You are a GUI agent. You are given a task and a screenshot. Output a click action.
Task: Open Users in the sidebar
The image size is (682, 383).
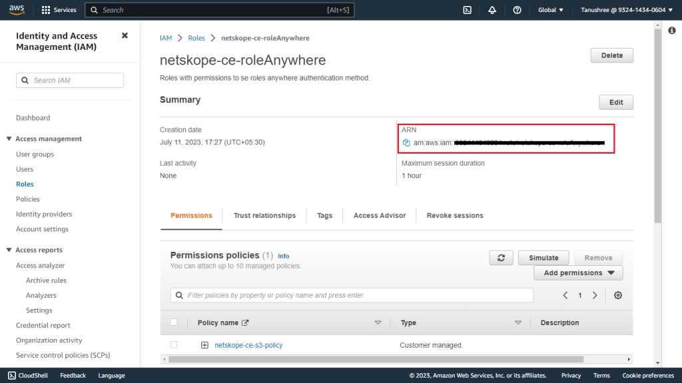pyautogui.click(x=25, y=169)
